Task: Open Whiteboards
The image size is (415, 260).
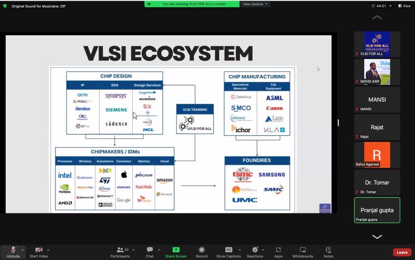Action: coord(303,252)
